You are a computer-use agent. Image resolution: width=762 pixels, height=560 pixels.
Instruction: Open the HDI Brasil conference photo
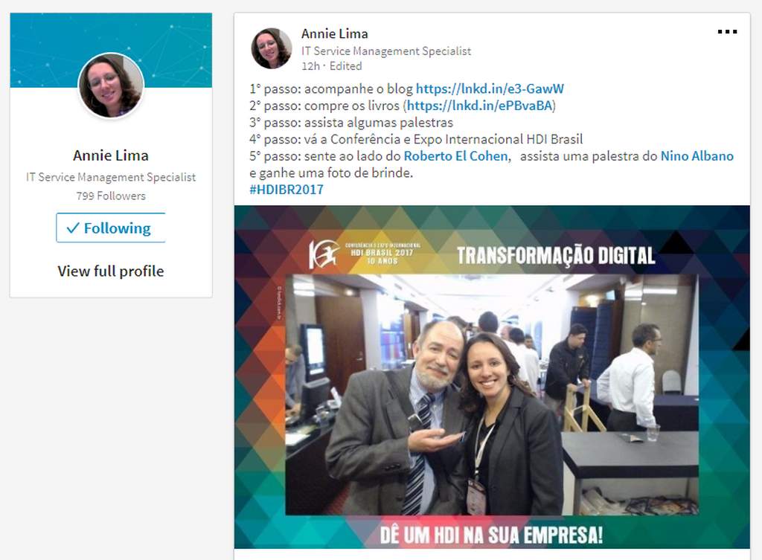coord(492,377)
